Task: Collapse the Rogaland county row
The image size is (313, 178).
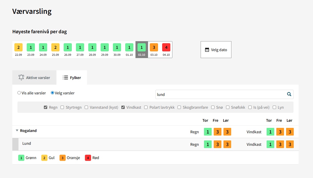Action: (x=17, y=131)
